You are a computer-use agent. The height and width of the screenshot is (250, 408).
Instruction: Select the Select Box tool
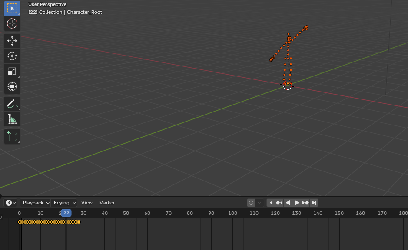click(x=12, y=8)
